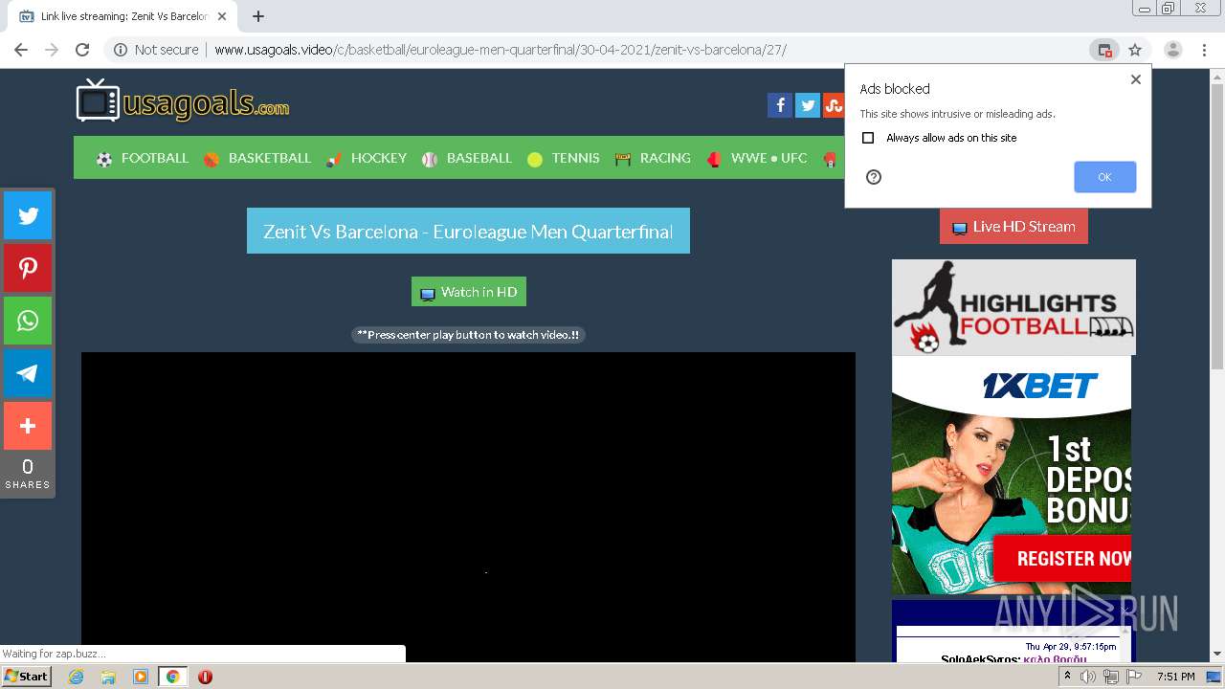Click the usagoals.com TV logo
Screen dimensions: 1225x689
pyautogui.click(x=182, y=101)
